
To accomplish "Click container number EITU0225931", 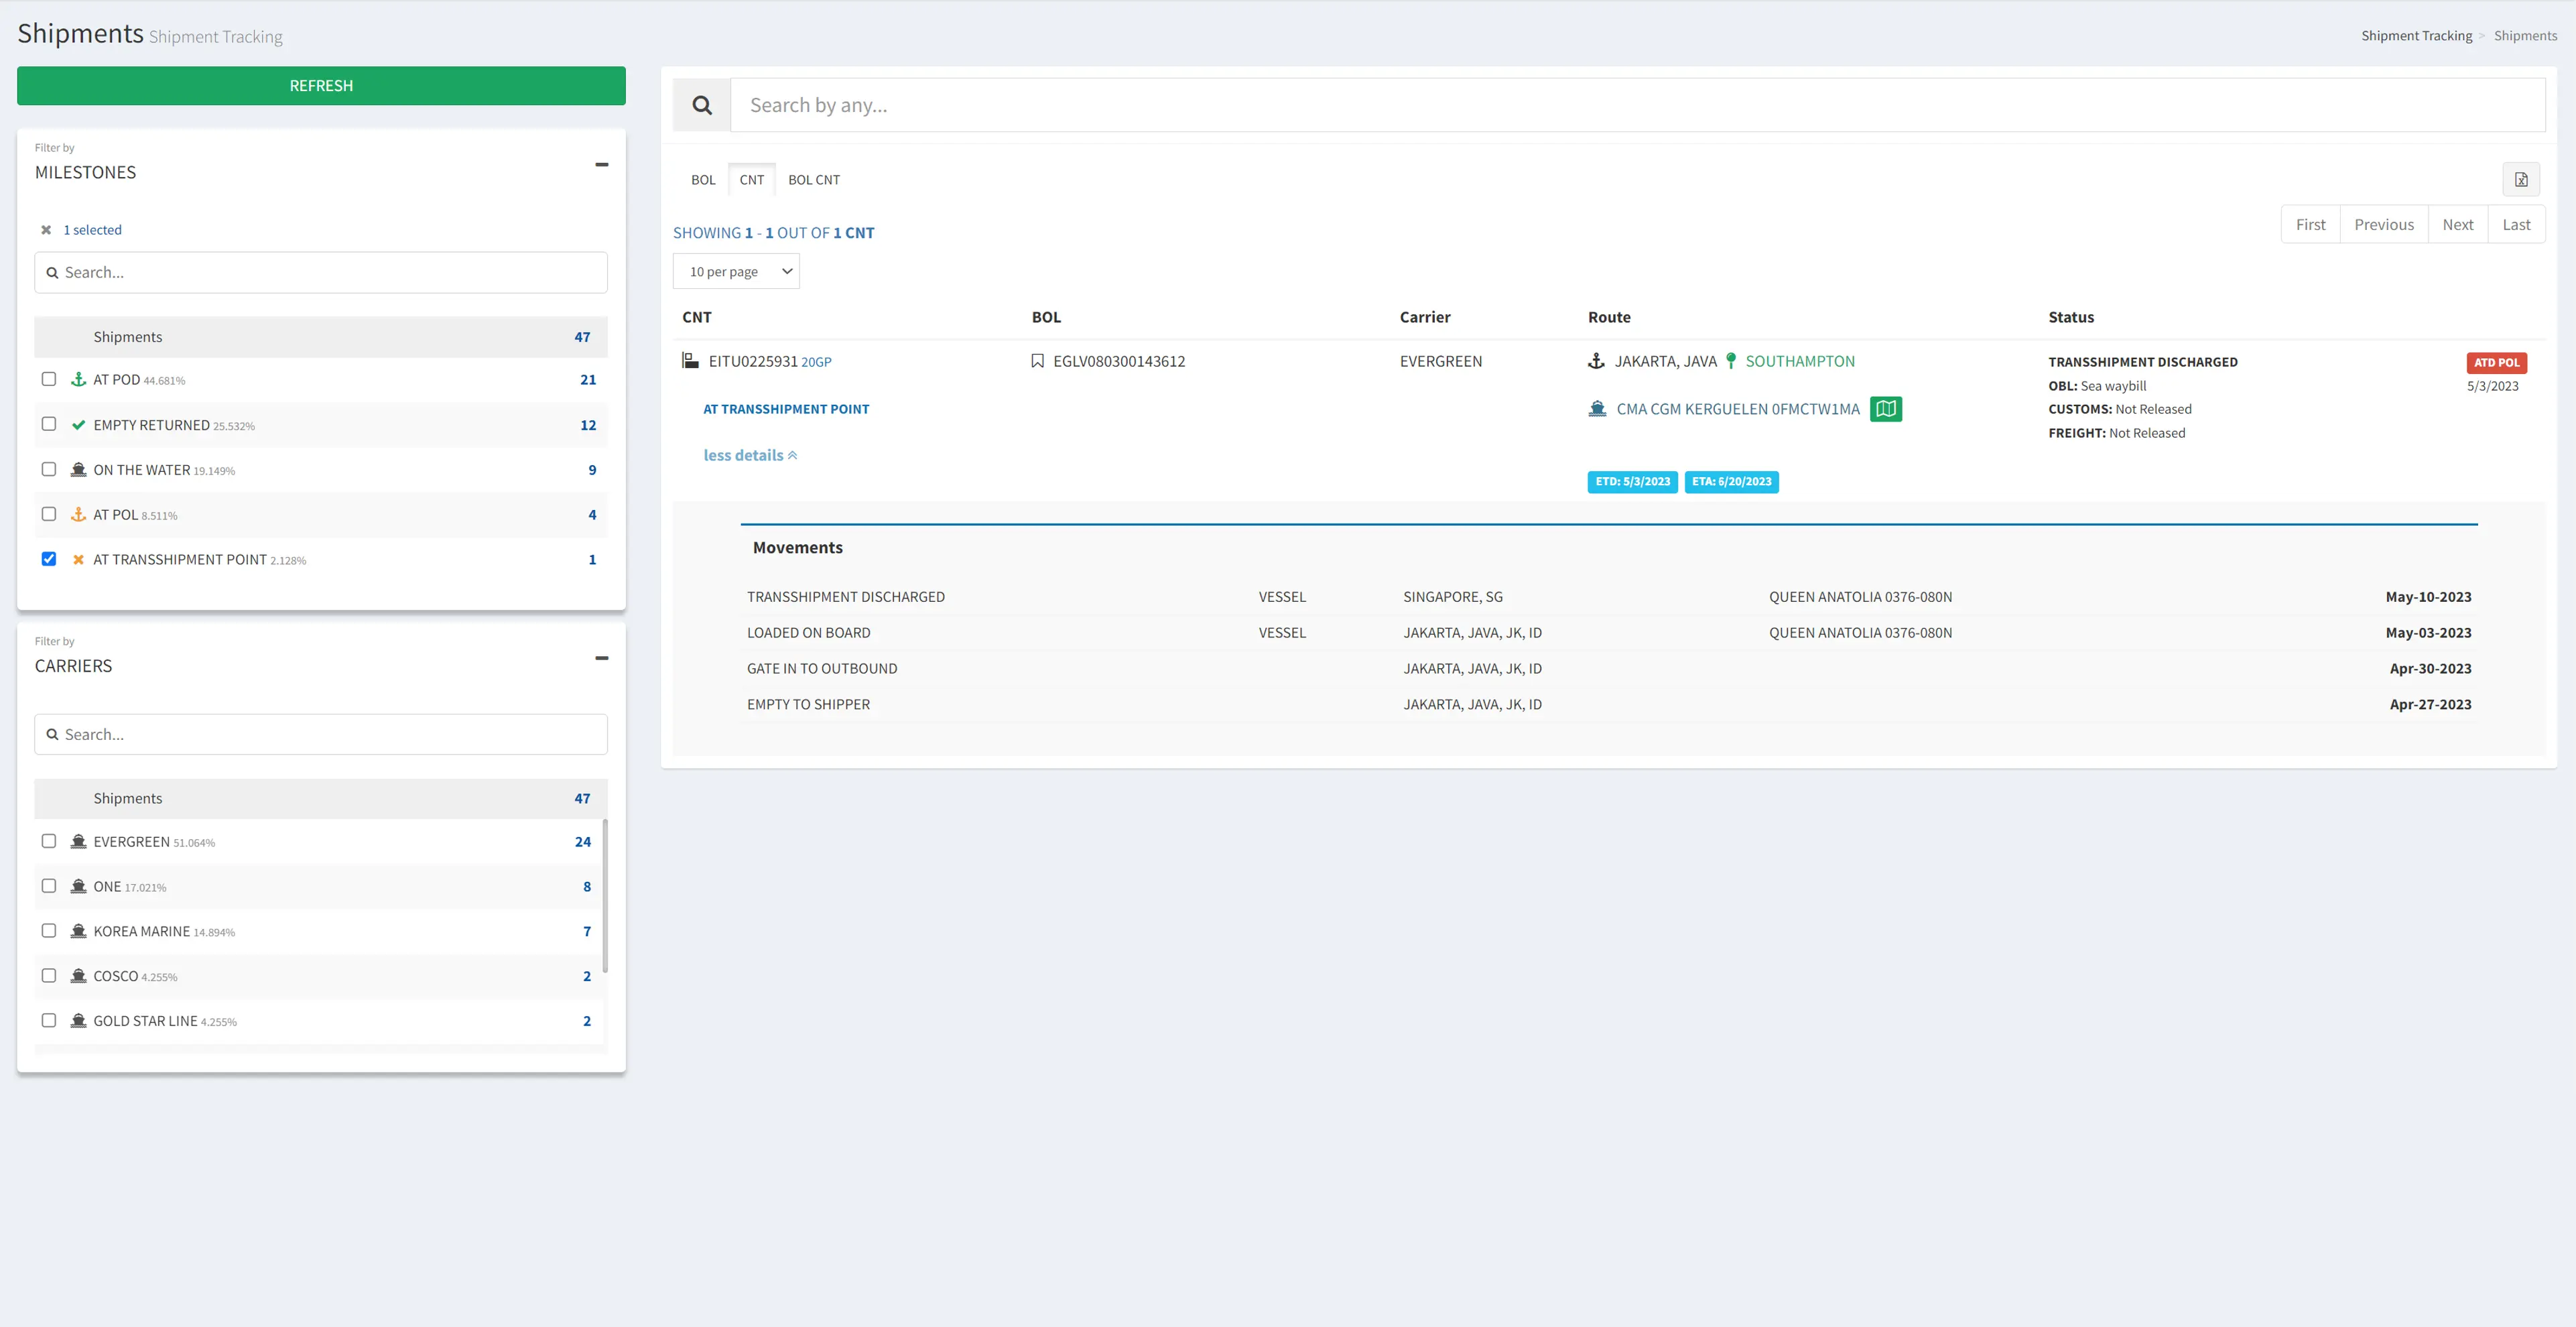I will (753, 361).
